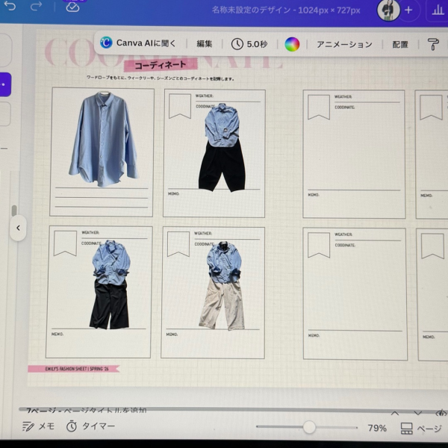Open the page grid view (ページ)

[x=421, y=429]
